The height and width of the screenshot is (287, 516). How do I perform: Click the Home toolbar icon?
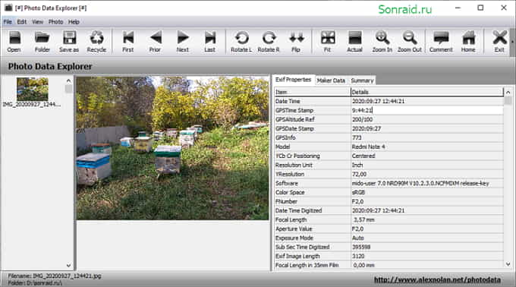click(468, 42)
